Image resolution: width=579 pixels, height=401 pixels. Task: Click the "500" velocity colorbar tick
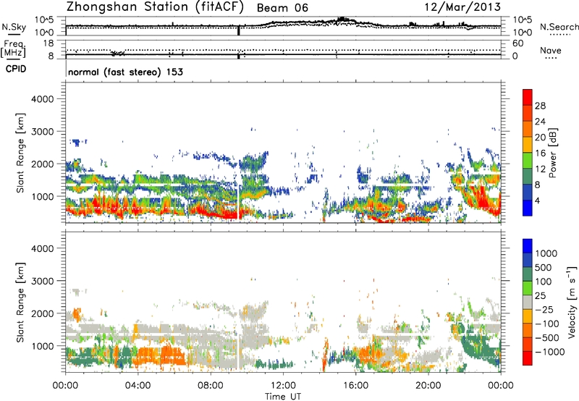pyautogui.click(x=544, y=268)
